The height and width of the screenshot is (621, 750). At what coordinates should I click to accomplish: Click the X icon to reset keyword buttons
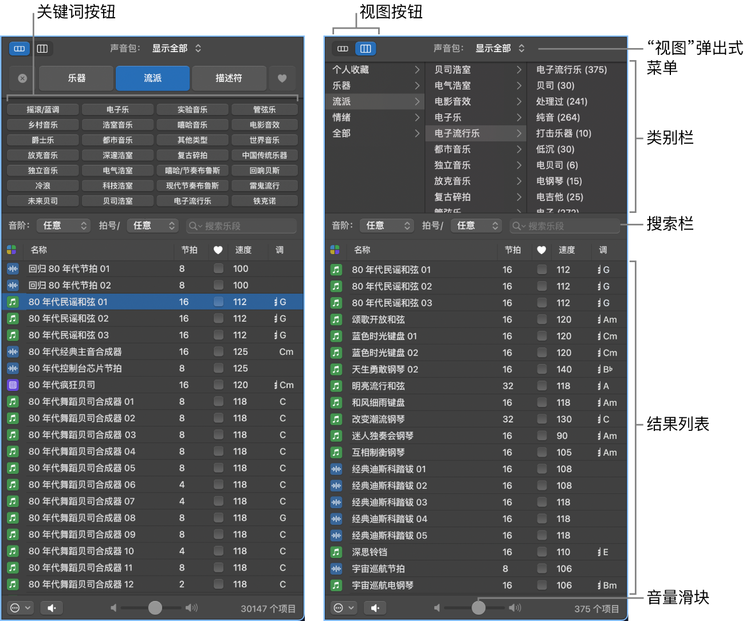(21, 78)
